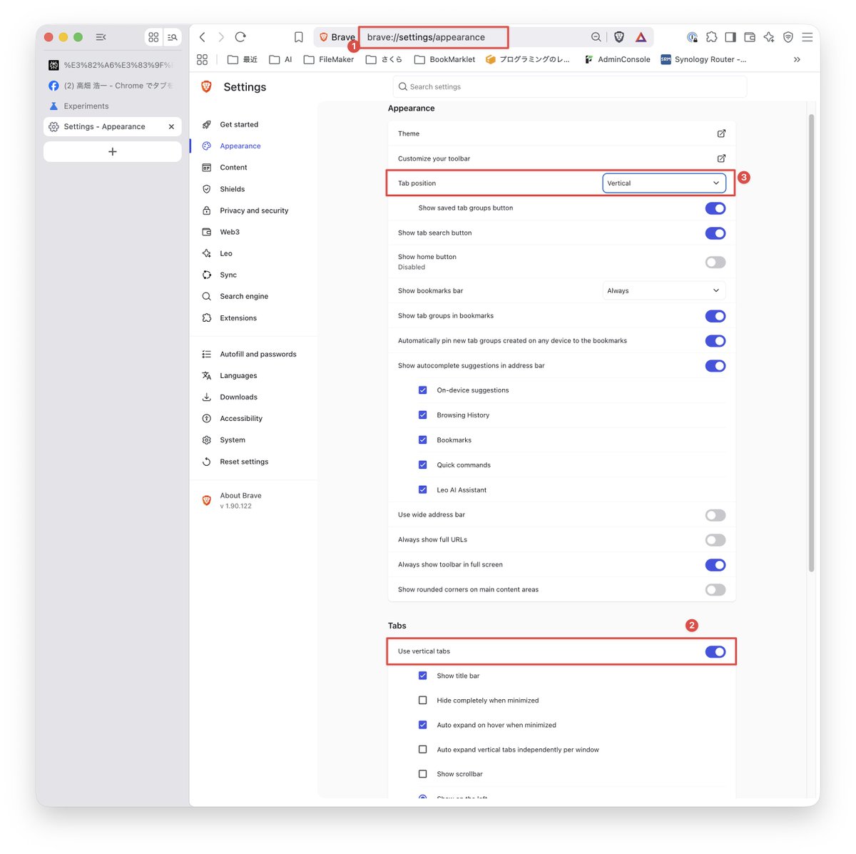Open the Get started settings section
The image size is (856, 854).
(x=239, y=125)
